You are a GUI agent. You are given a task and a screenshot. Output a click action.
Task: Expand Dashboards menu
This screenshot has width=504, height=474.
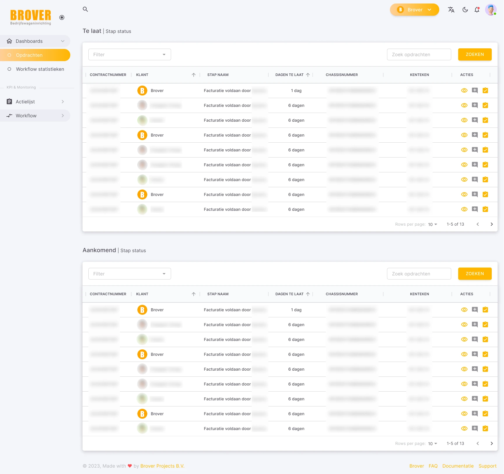point(35,41)
